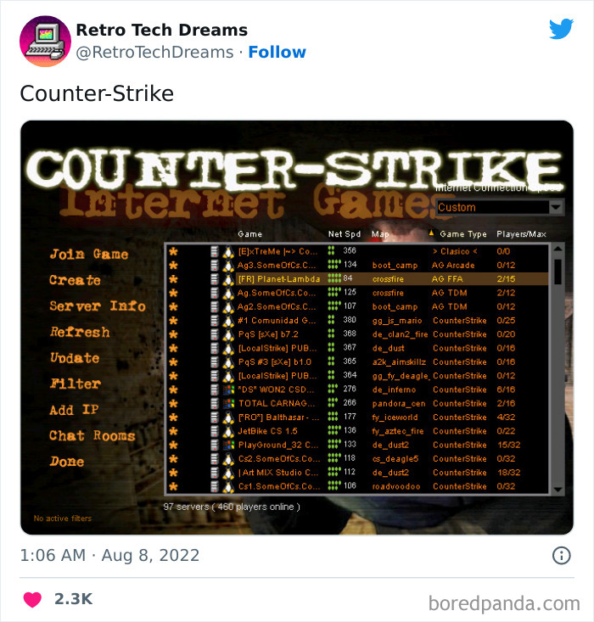Image resolution: width=594 pixels, height=622 pixels.
Task: Select the PlayGround_32 server row
Action: [357, 445]
